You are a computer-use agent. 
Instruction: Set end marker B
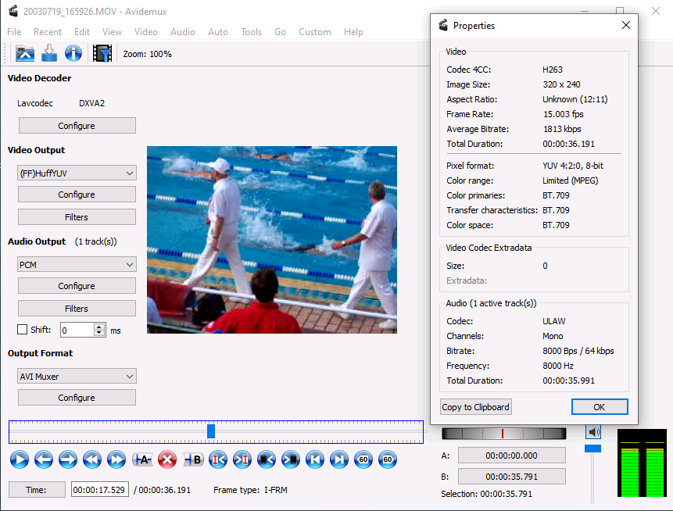click(x=193, y=459)
